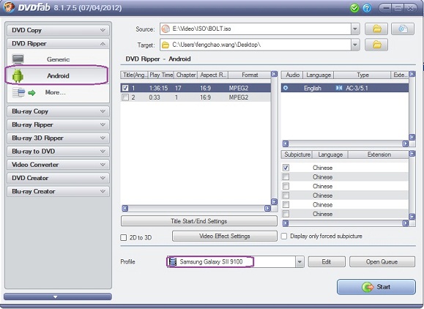
Task: Uncheck first Chinese subpicture checkbox
Action: click(286, 168)
